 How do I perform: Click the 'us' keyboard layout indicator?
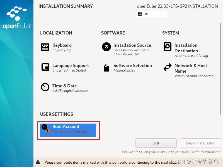(x=152, y=14)
